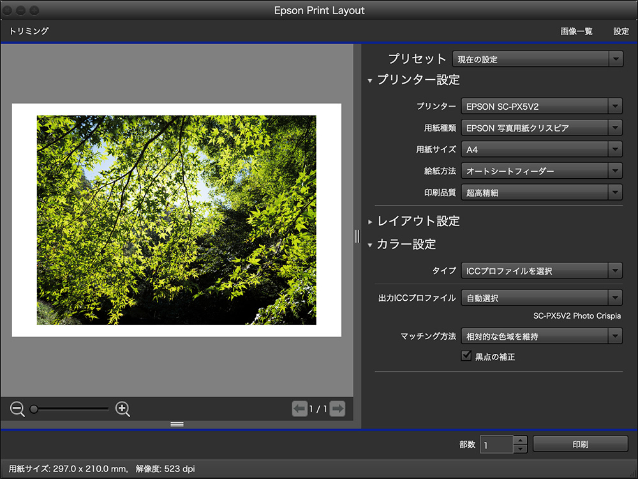Open the 設定 menu item
Image resolution: width=638 pixels, height=479 pixels.
621,31
